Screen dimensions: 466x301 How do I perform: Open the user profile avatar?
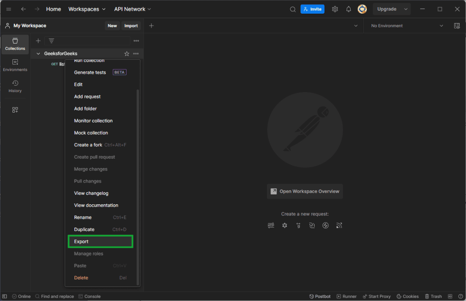pyautogui.click(x=362, y=9)
